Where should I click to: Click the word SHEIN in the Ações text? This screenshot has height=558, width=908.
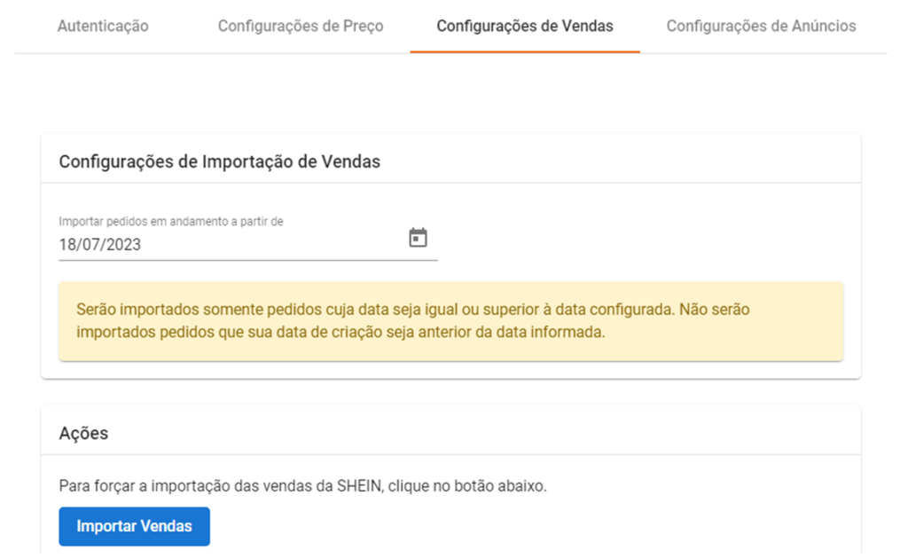[359, 485]
